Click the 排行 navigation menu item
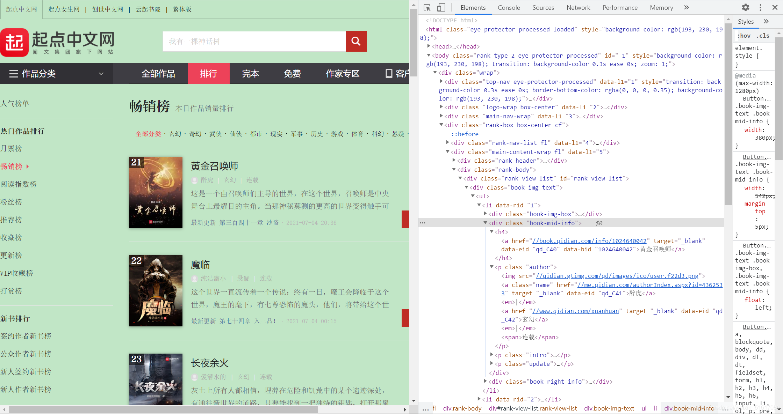Viewport: 783px width, 414px height. (x=208, y=73)
